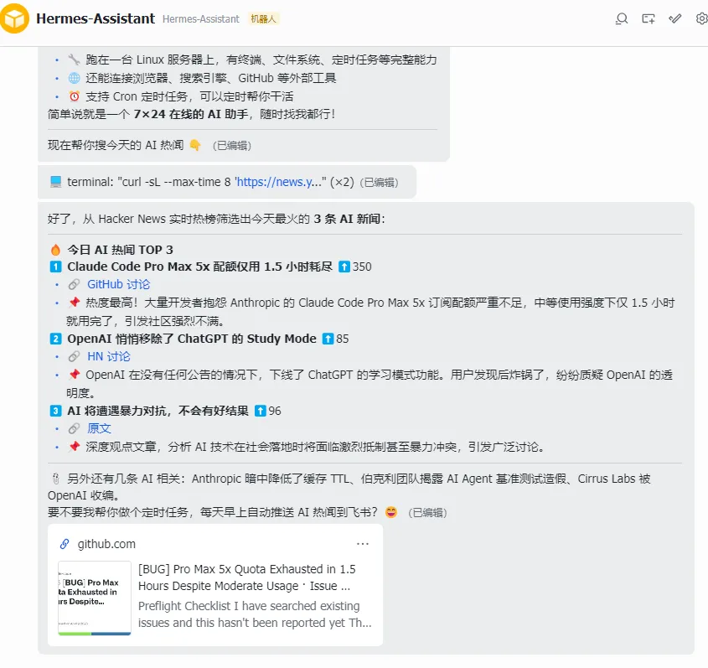The image size is (708, 668).
Task: Click the smiling emoji after 热闻到飞书
Action: pyautogui.click(x=391, y=512)
